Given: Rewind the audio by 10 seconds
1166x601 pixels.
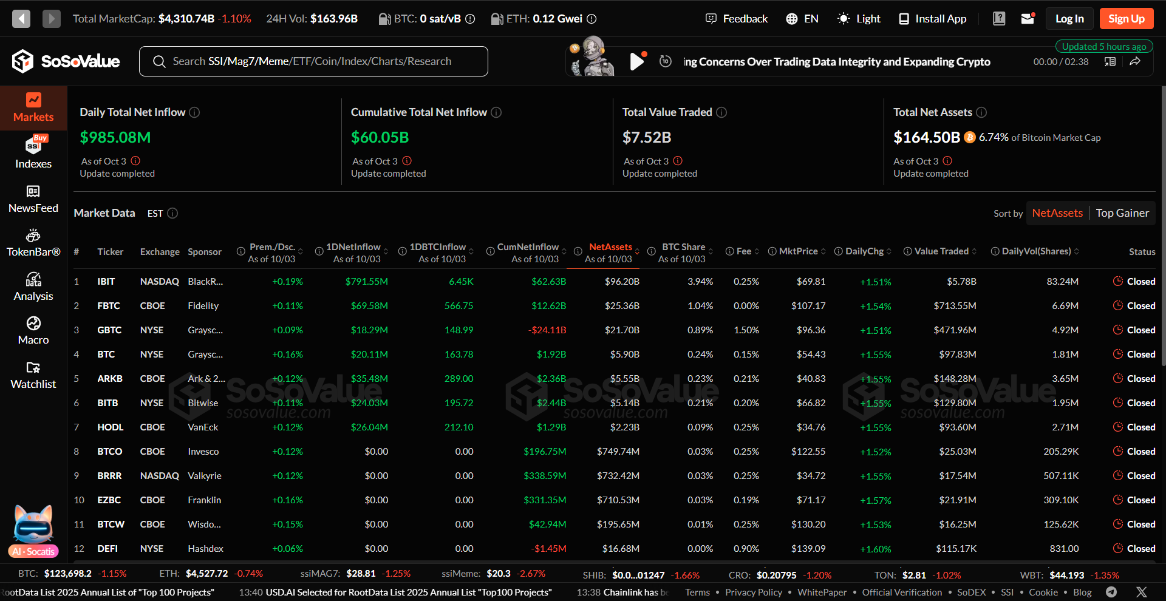Looking at the screenshot, I should click(x=666, y=61).
